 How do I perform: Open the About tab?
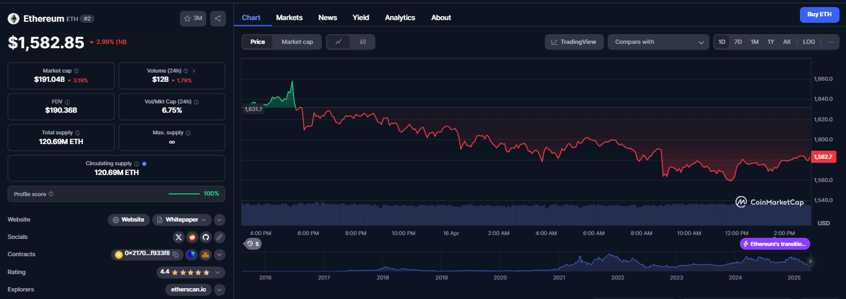[x=441, y=17]
